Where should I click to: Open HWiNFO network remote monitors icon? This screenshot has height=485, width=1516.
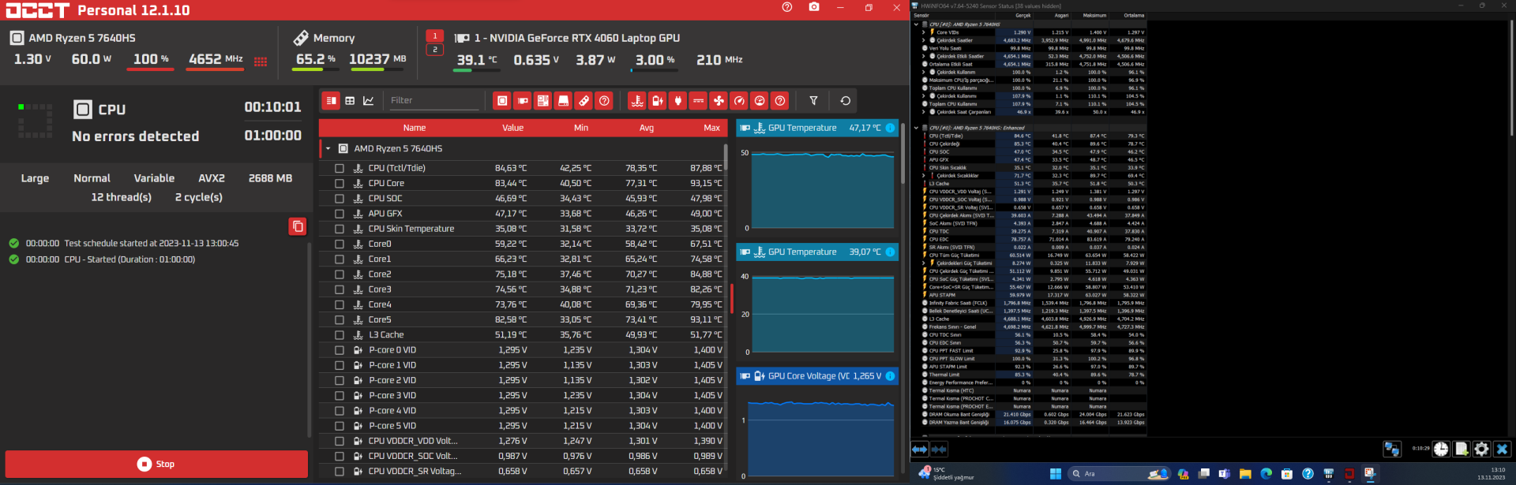[x=1392, y=449]
